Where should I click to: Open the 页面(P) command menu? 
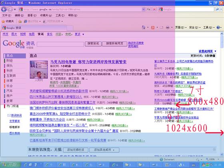pyautogui.click(x=181, y=27)
